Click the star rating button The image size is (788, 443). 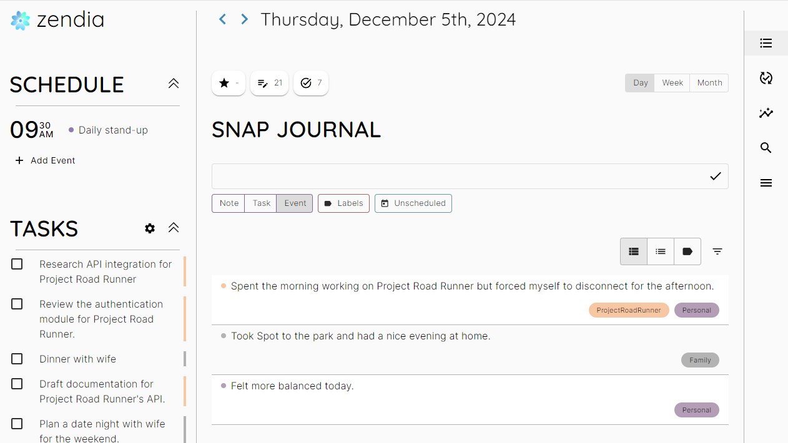pyautogui.click(x=229, y=83)
